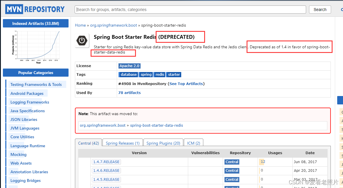343x188 pixels.
Task: Open the 78 artifacts link
Action: tap(130, 93)
